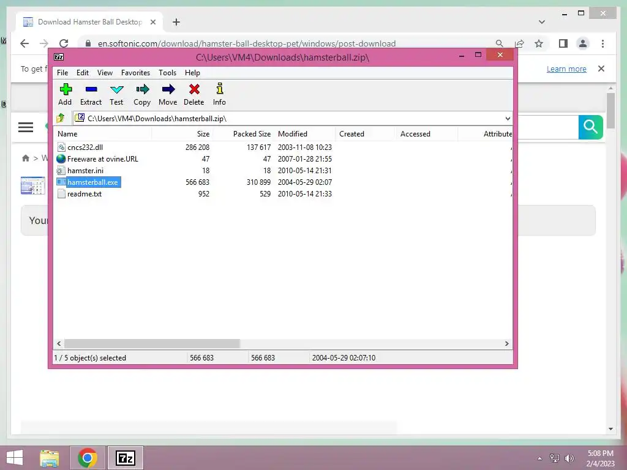Go up one folder level icon
The width and height of the screenshot is (627, 470).
[x=61, y=118]
